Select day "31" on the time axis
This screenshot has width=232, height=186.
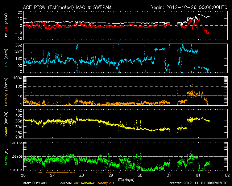coord(169,175)
